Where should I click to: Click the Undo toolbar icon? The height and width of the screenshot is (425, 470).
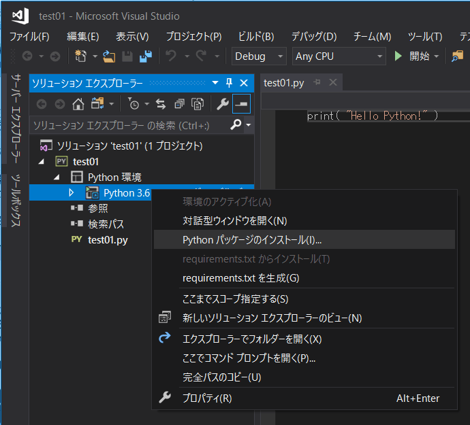pyautogui.click(x=171, y=56)
